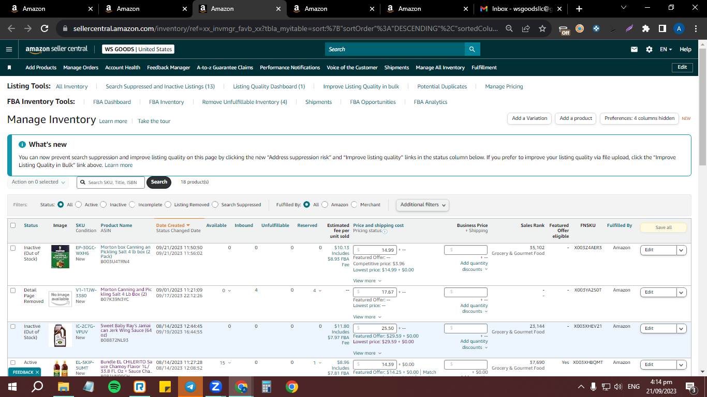Screen dimensions: 707x397
Task: Open Spotify from the taskbar
Action: tap(114, 387)
